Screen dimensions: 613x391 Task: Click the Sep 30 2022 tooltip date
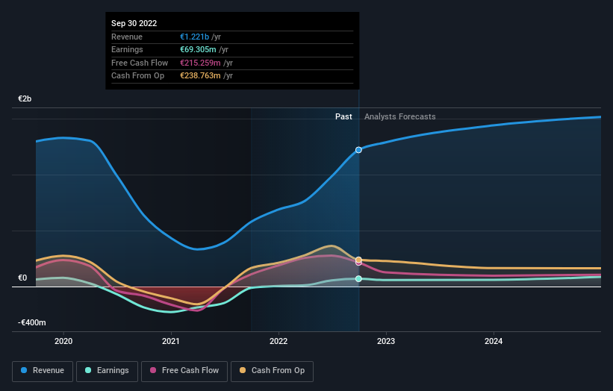click(134, 23)
